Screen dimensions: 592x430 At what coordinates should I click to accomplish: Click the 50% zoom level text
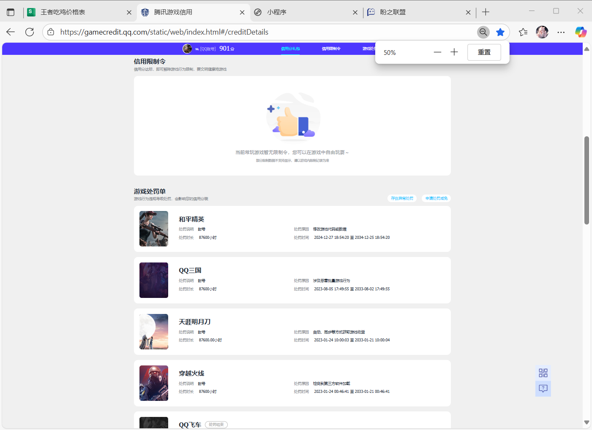tap(390, 53)
